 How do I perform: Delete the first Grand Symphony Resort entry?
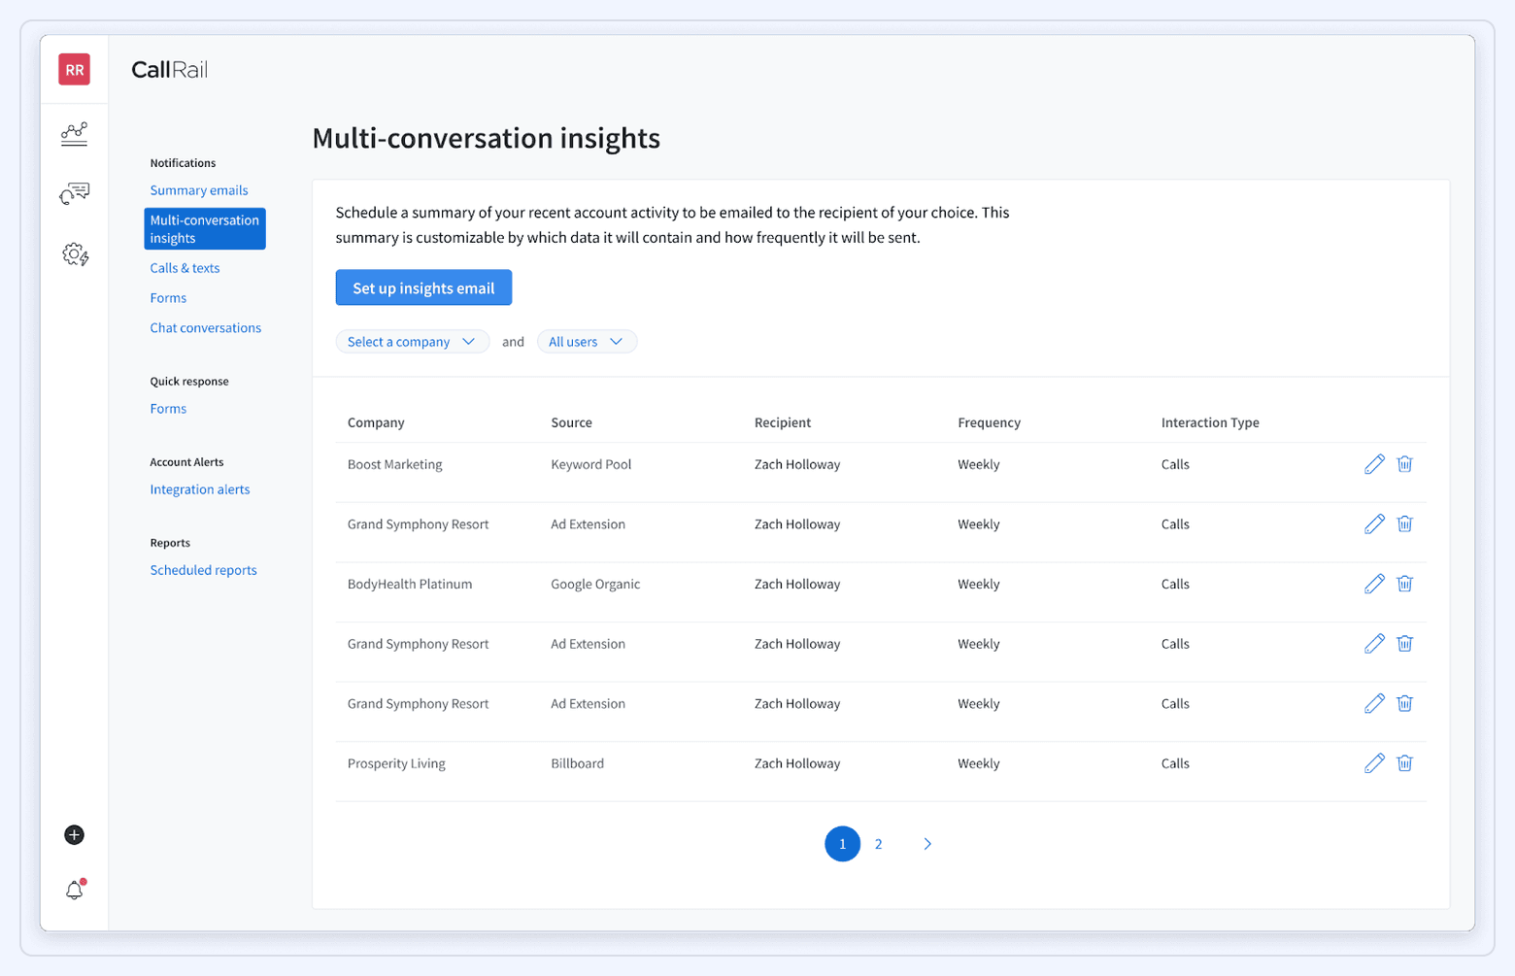tap(1405, 523)
